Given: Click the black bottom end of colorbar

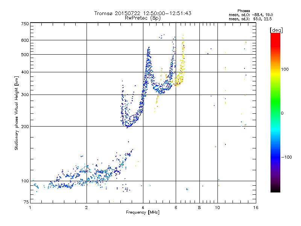Looking at the screenshot, I should pos(275,190).
